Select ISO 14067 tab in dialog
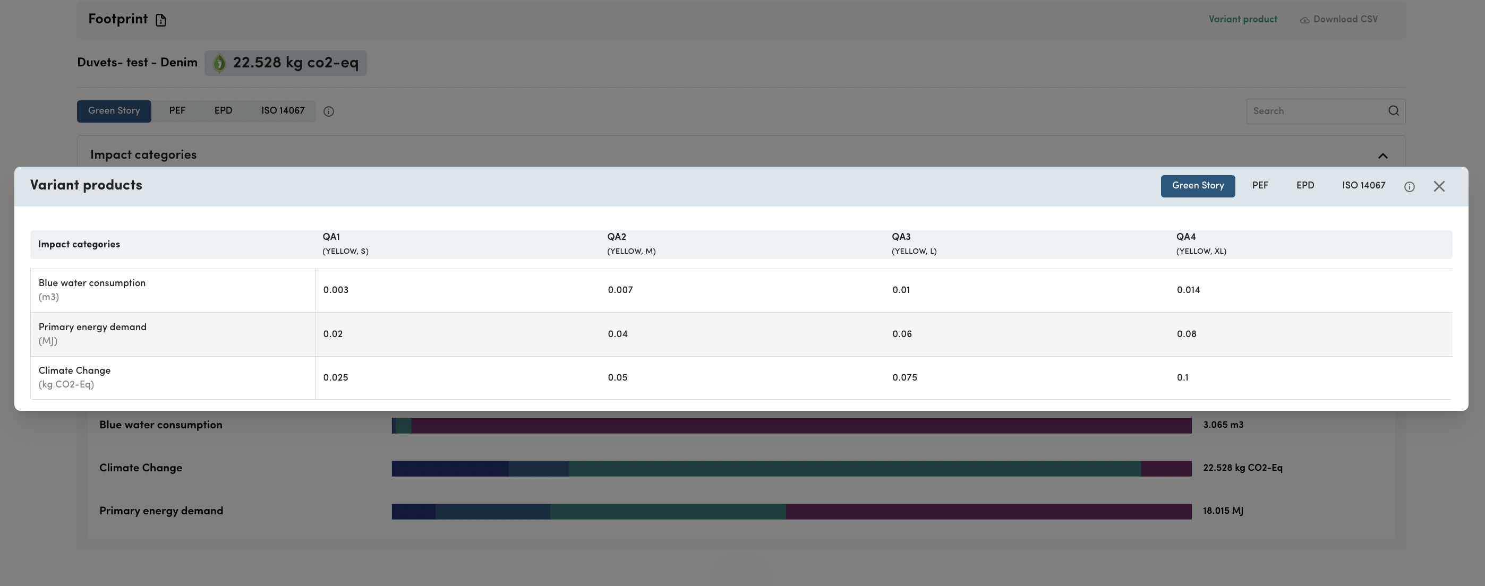Image resolution: width=1485 pixels, height=586 pixels. 1363,186
